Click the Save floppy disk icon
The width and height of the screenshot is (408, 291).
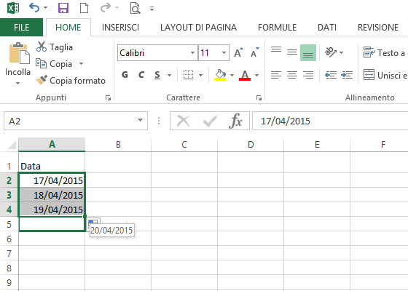tap(63, 8)
